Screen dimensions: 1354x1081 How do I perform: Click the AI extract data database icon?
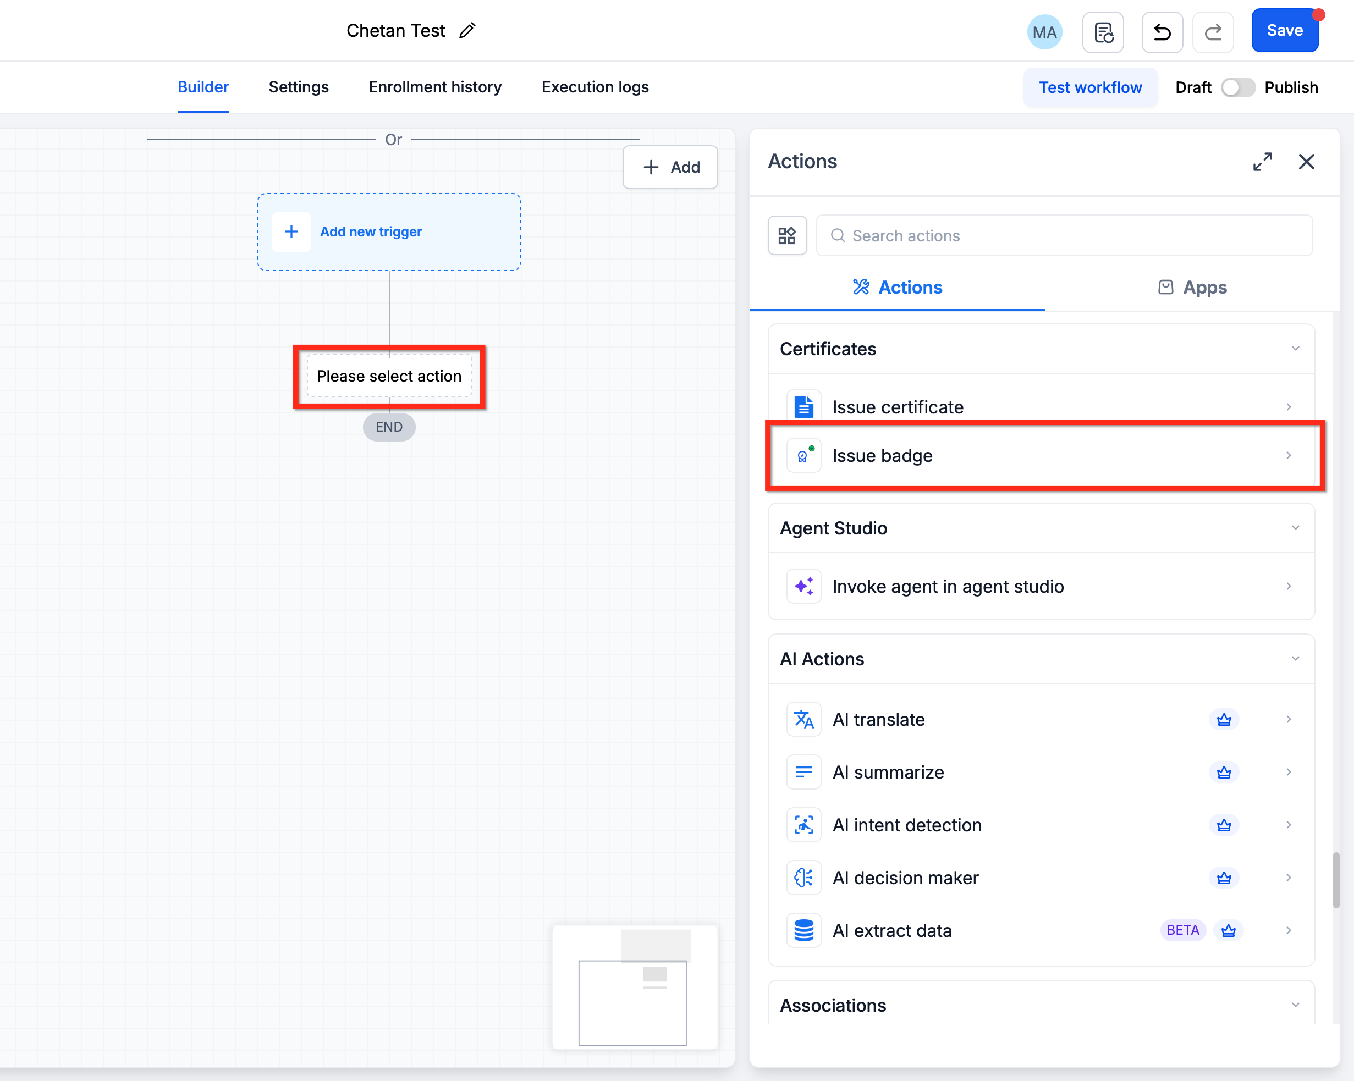tap(804, 930)
